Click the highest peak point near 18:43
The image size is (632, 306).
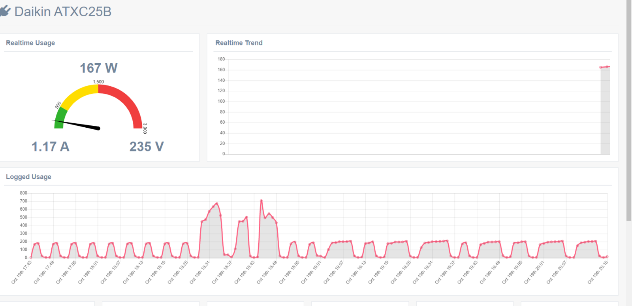point(261,200)
